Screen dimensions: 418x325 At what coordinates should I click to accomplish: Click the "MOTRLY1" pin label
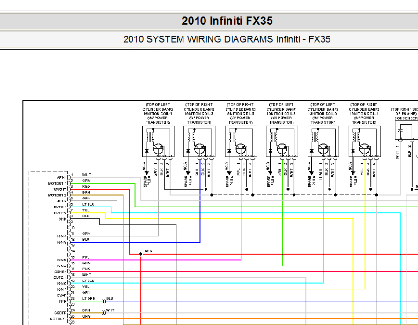[x=58, y=319]
